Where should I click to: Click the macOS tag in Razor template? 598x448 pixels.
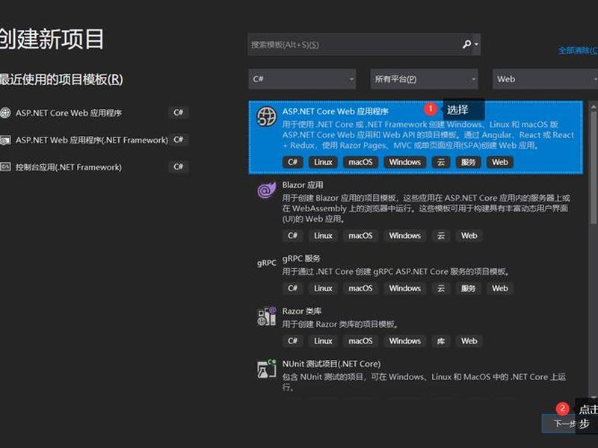[x=360, y=340]
